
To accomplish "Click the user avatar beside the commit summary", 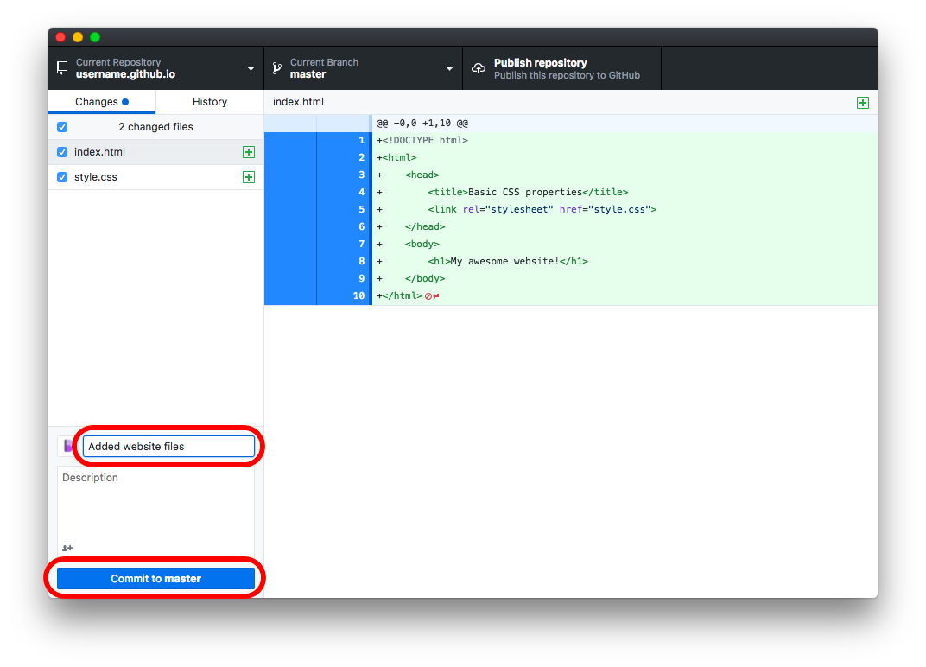I will (67, 446).
